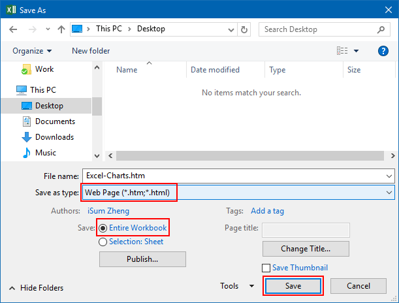Open the view options dropdown arrow
This screenshot has width=399, height=303.
[357, 51]
